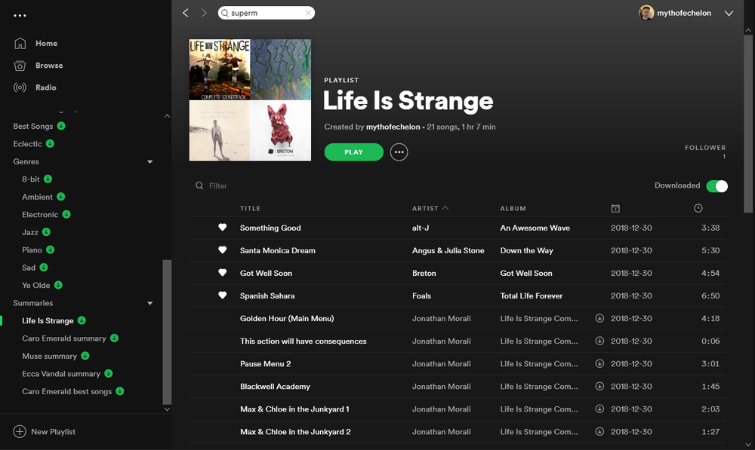Click the Home house icon
Viewport: 755px width, 450px height.
[20, 43]
